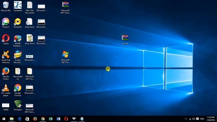The width and height of the screenshot is (217, 122).
Task: Select the Screen Recorder desktop shortcut
Action: [x=18, y=57]
